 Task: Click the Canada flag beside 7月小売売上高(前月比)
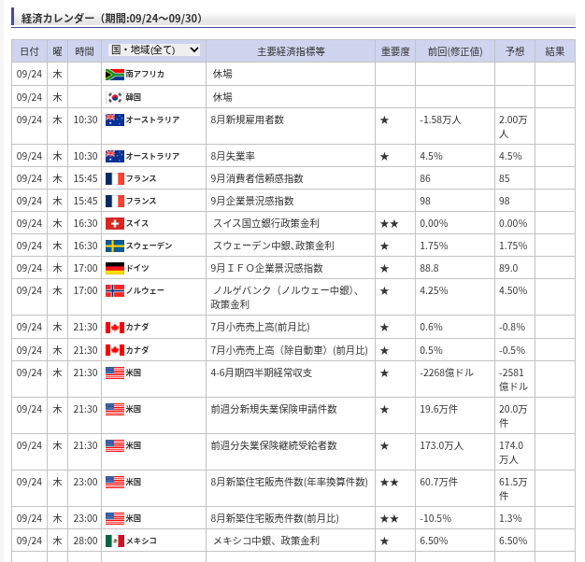[x=115, y=328]
